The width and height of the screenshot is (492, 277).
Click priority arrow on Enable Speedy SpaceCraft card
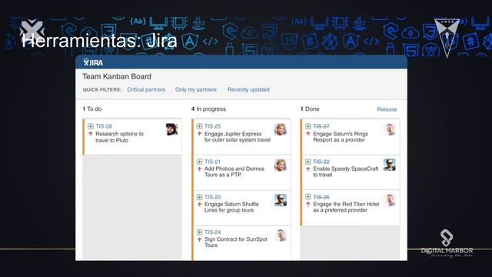(308, 169)
